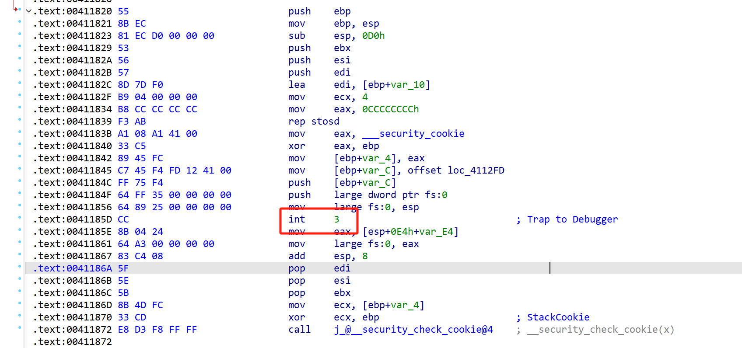742x348 pixels.
Task: Open the j_@__security_check_cookie@4 call target
Action: click(x=413, y=330)
